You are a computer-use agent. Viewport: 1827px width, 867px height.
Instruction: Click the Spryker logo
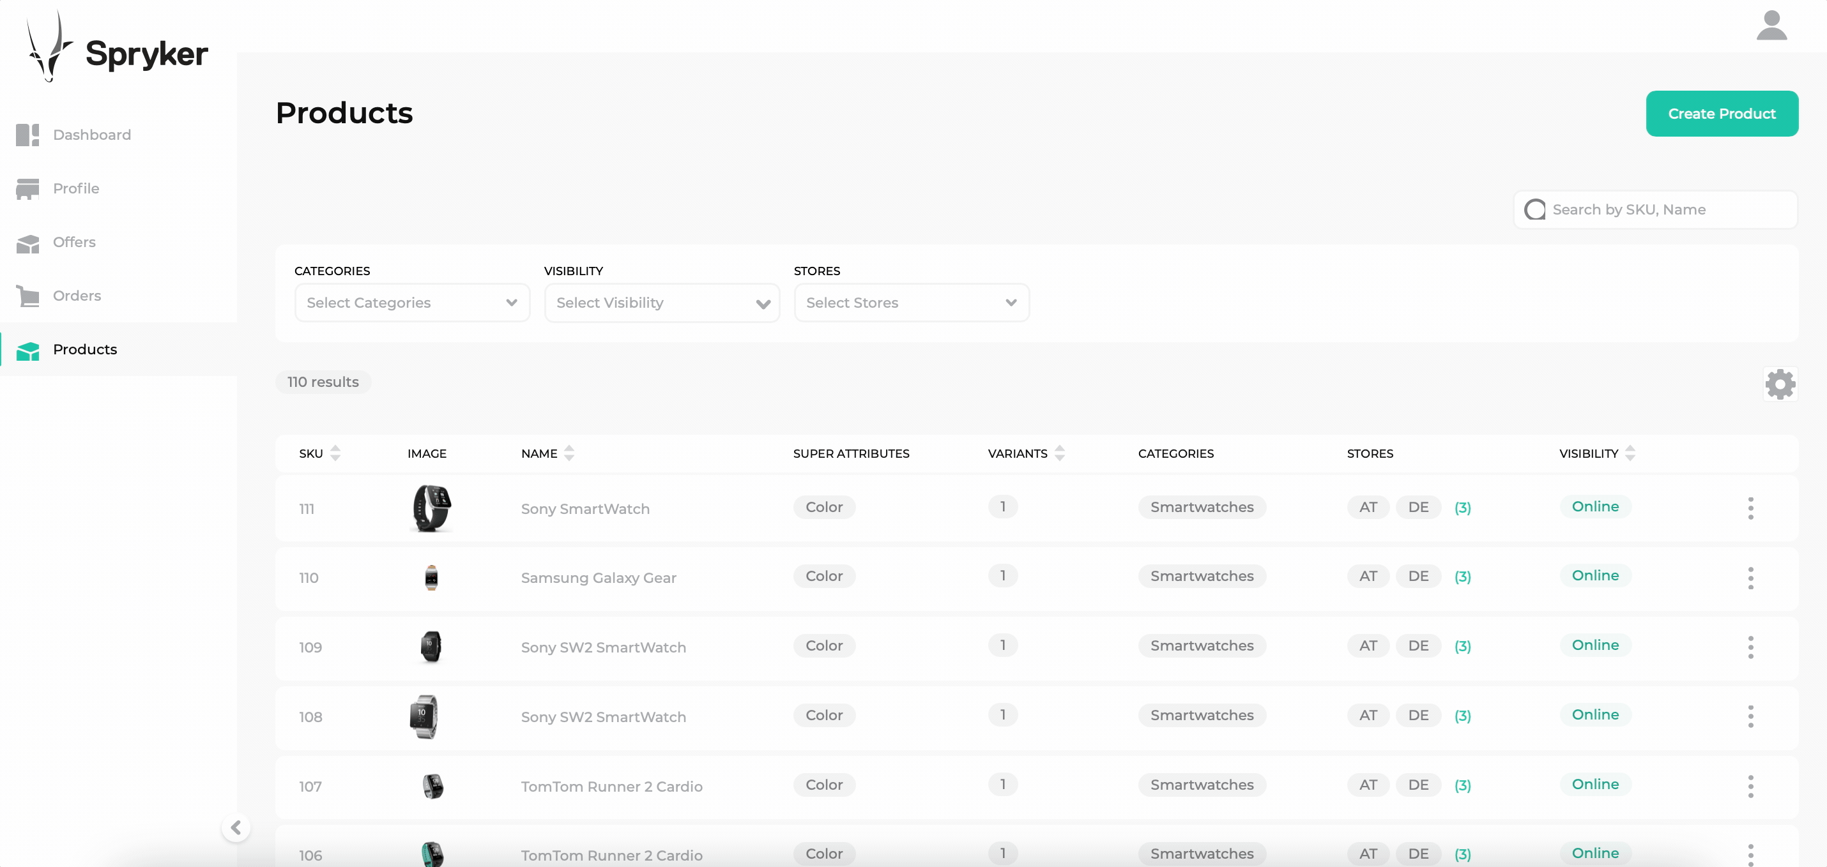(117, 46)
